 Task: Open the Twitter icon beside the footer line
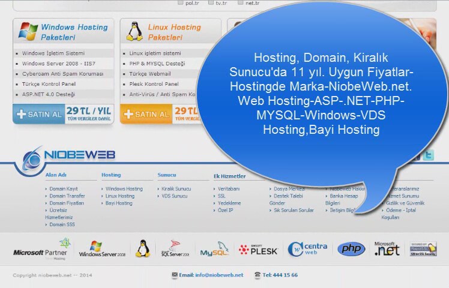[429, 155]
